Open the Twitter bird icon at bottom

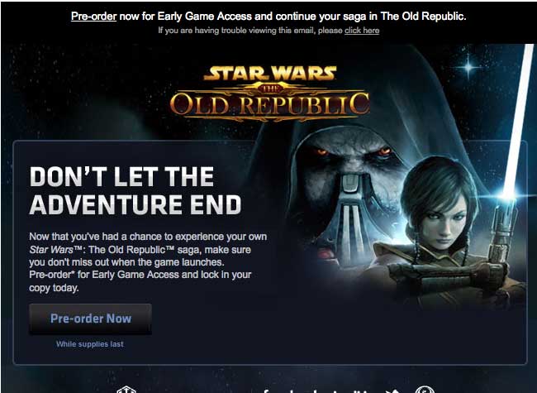(392, 391)
